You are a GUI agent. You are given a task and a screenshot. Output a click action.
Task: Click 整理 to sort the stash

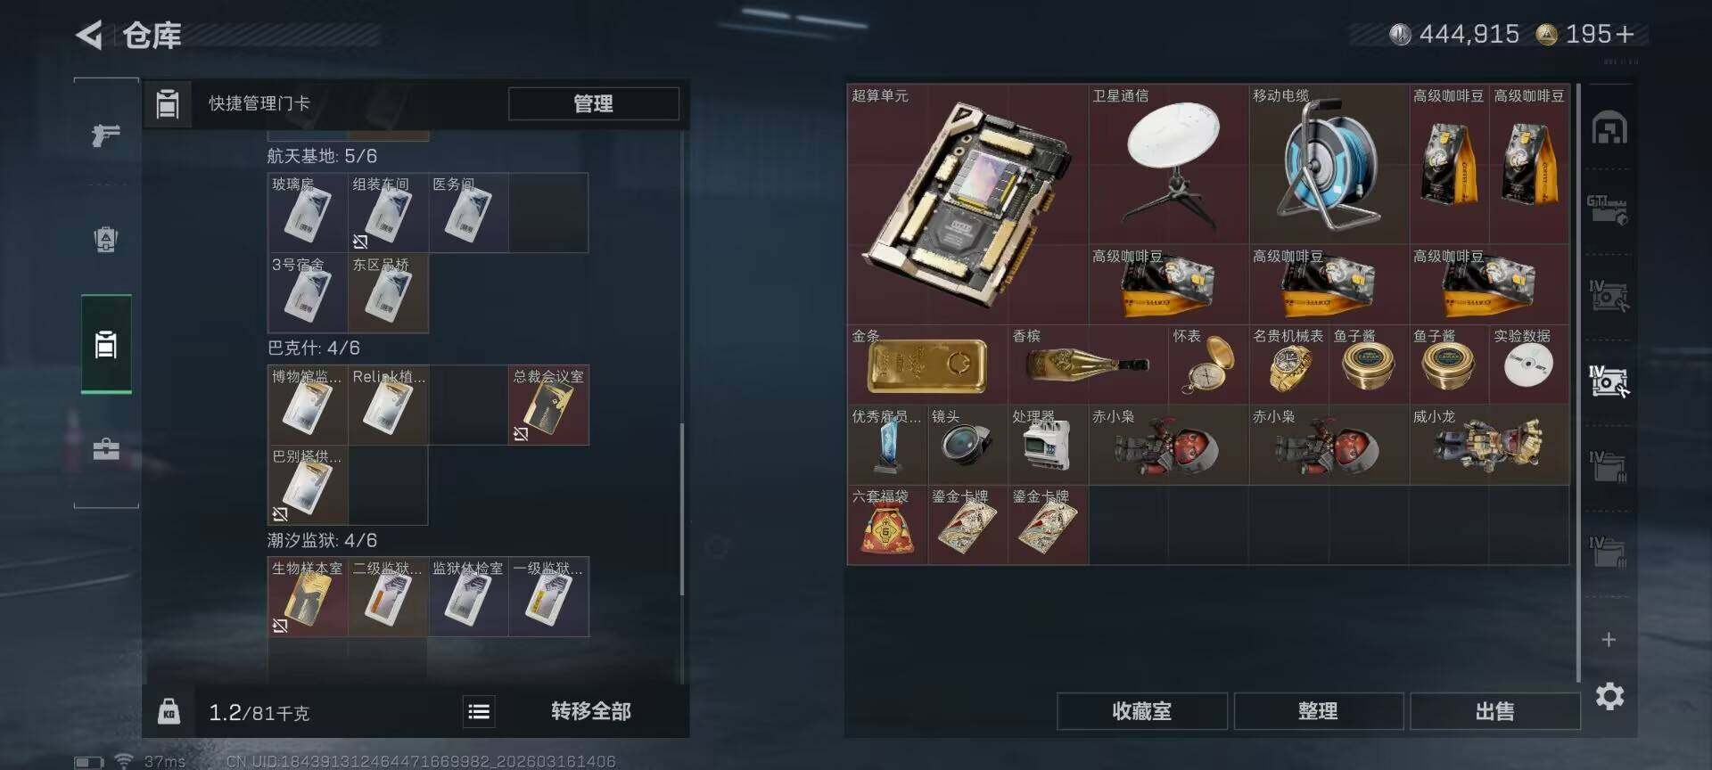coord(1318,711)
